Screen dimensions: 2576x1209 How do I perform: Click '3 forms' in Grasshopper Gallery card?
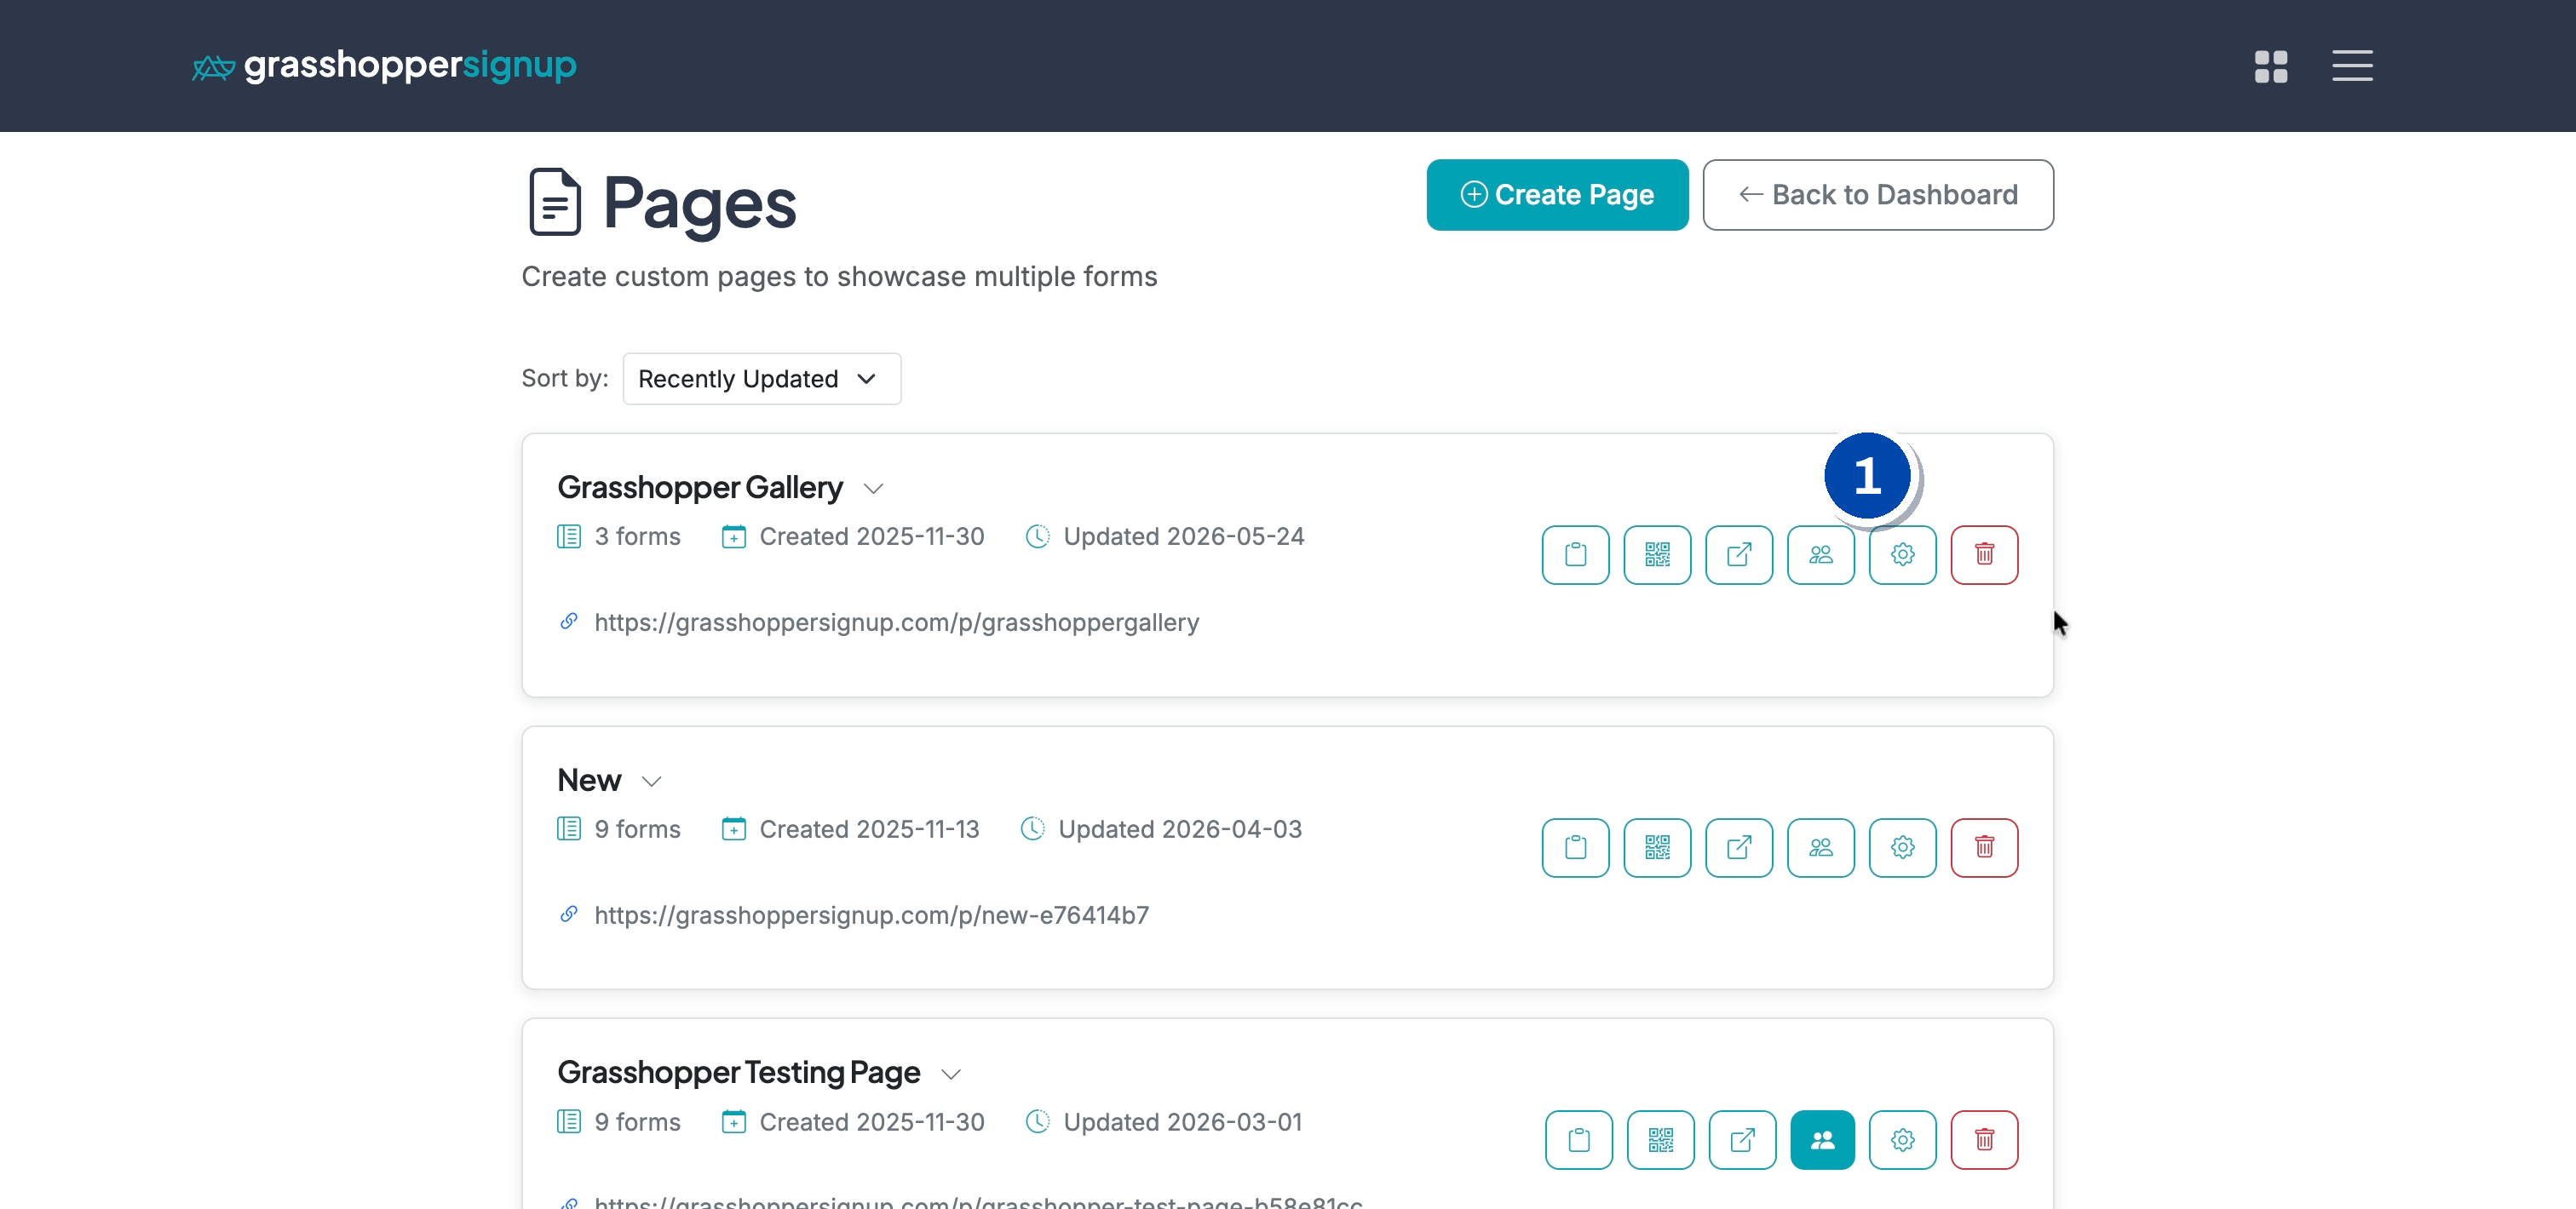pyautogui.click(x=637, y=536)
